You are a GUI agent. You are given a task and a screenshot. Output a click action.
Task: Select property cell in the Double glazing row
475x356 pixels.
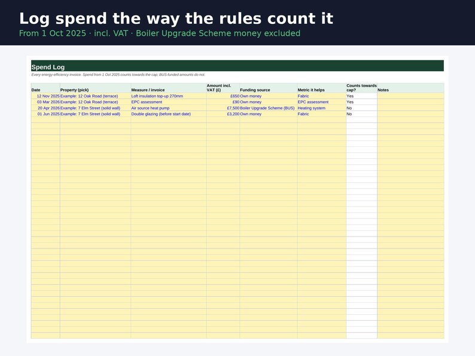coord(96,114)
